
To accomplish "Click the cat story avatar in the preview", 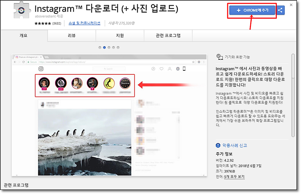I will coord(77,83).
